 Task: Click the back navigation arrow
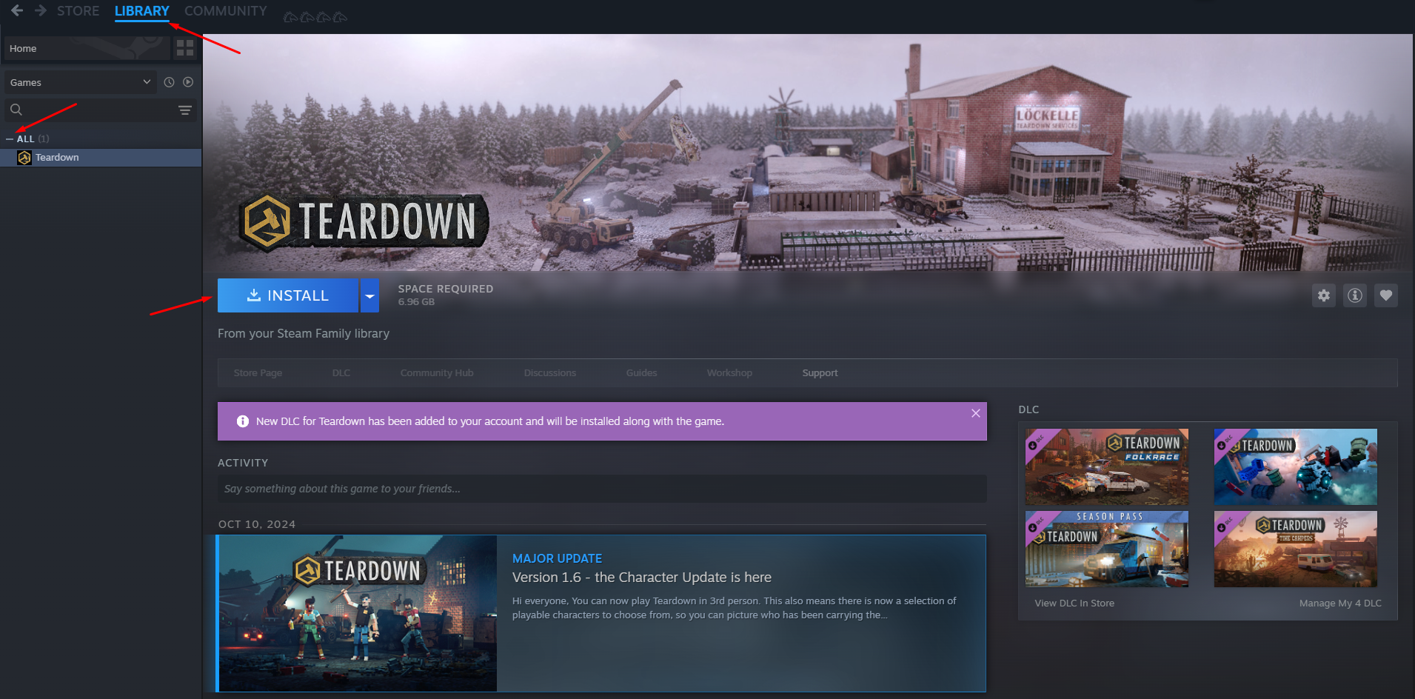tap(16, 10)
